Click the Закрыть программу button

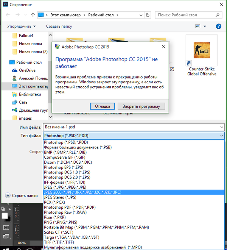[x=141, y=106]
